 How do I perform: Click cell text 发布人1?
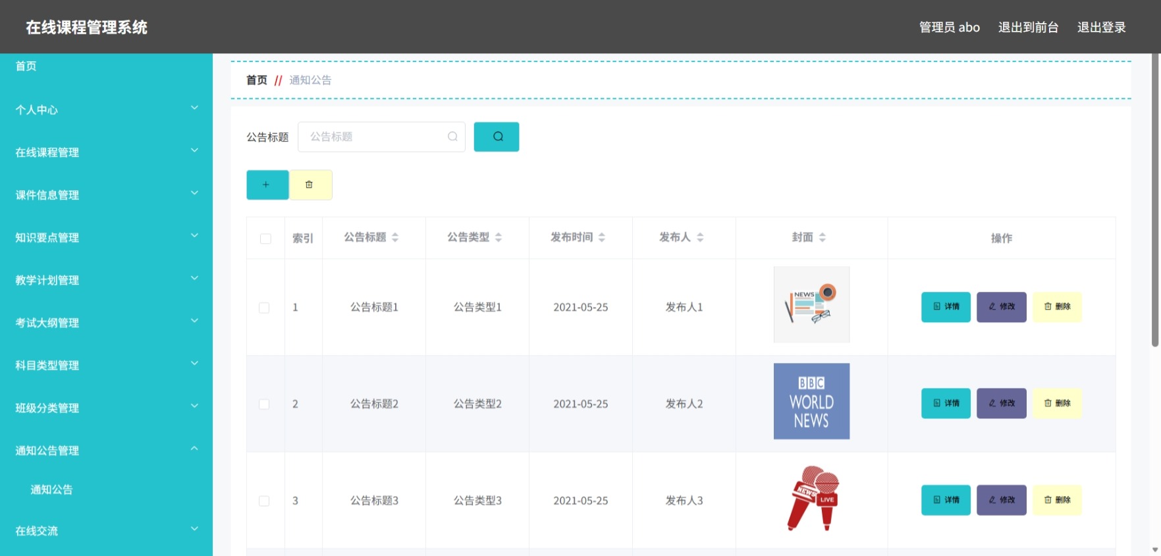coord(684,307)
